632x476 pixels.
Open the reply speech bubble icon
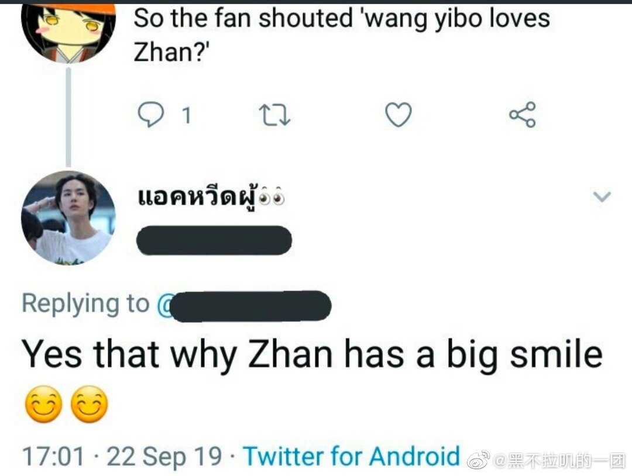pos(151,115)
